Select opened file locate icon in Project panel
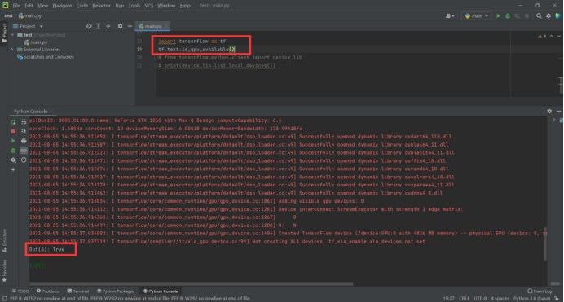Viewport: 564px width, 302px height. [89, 26]
